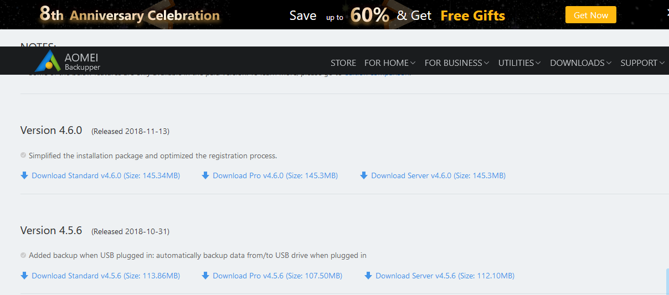
Task: Click the 'Version 4.6.0' heading
Action: coord(51,131)
